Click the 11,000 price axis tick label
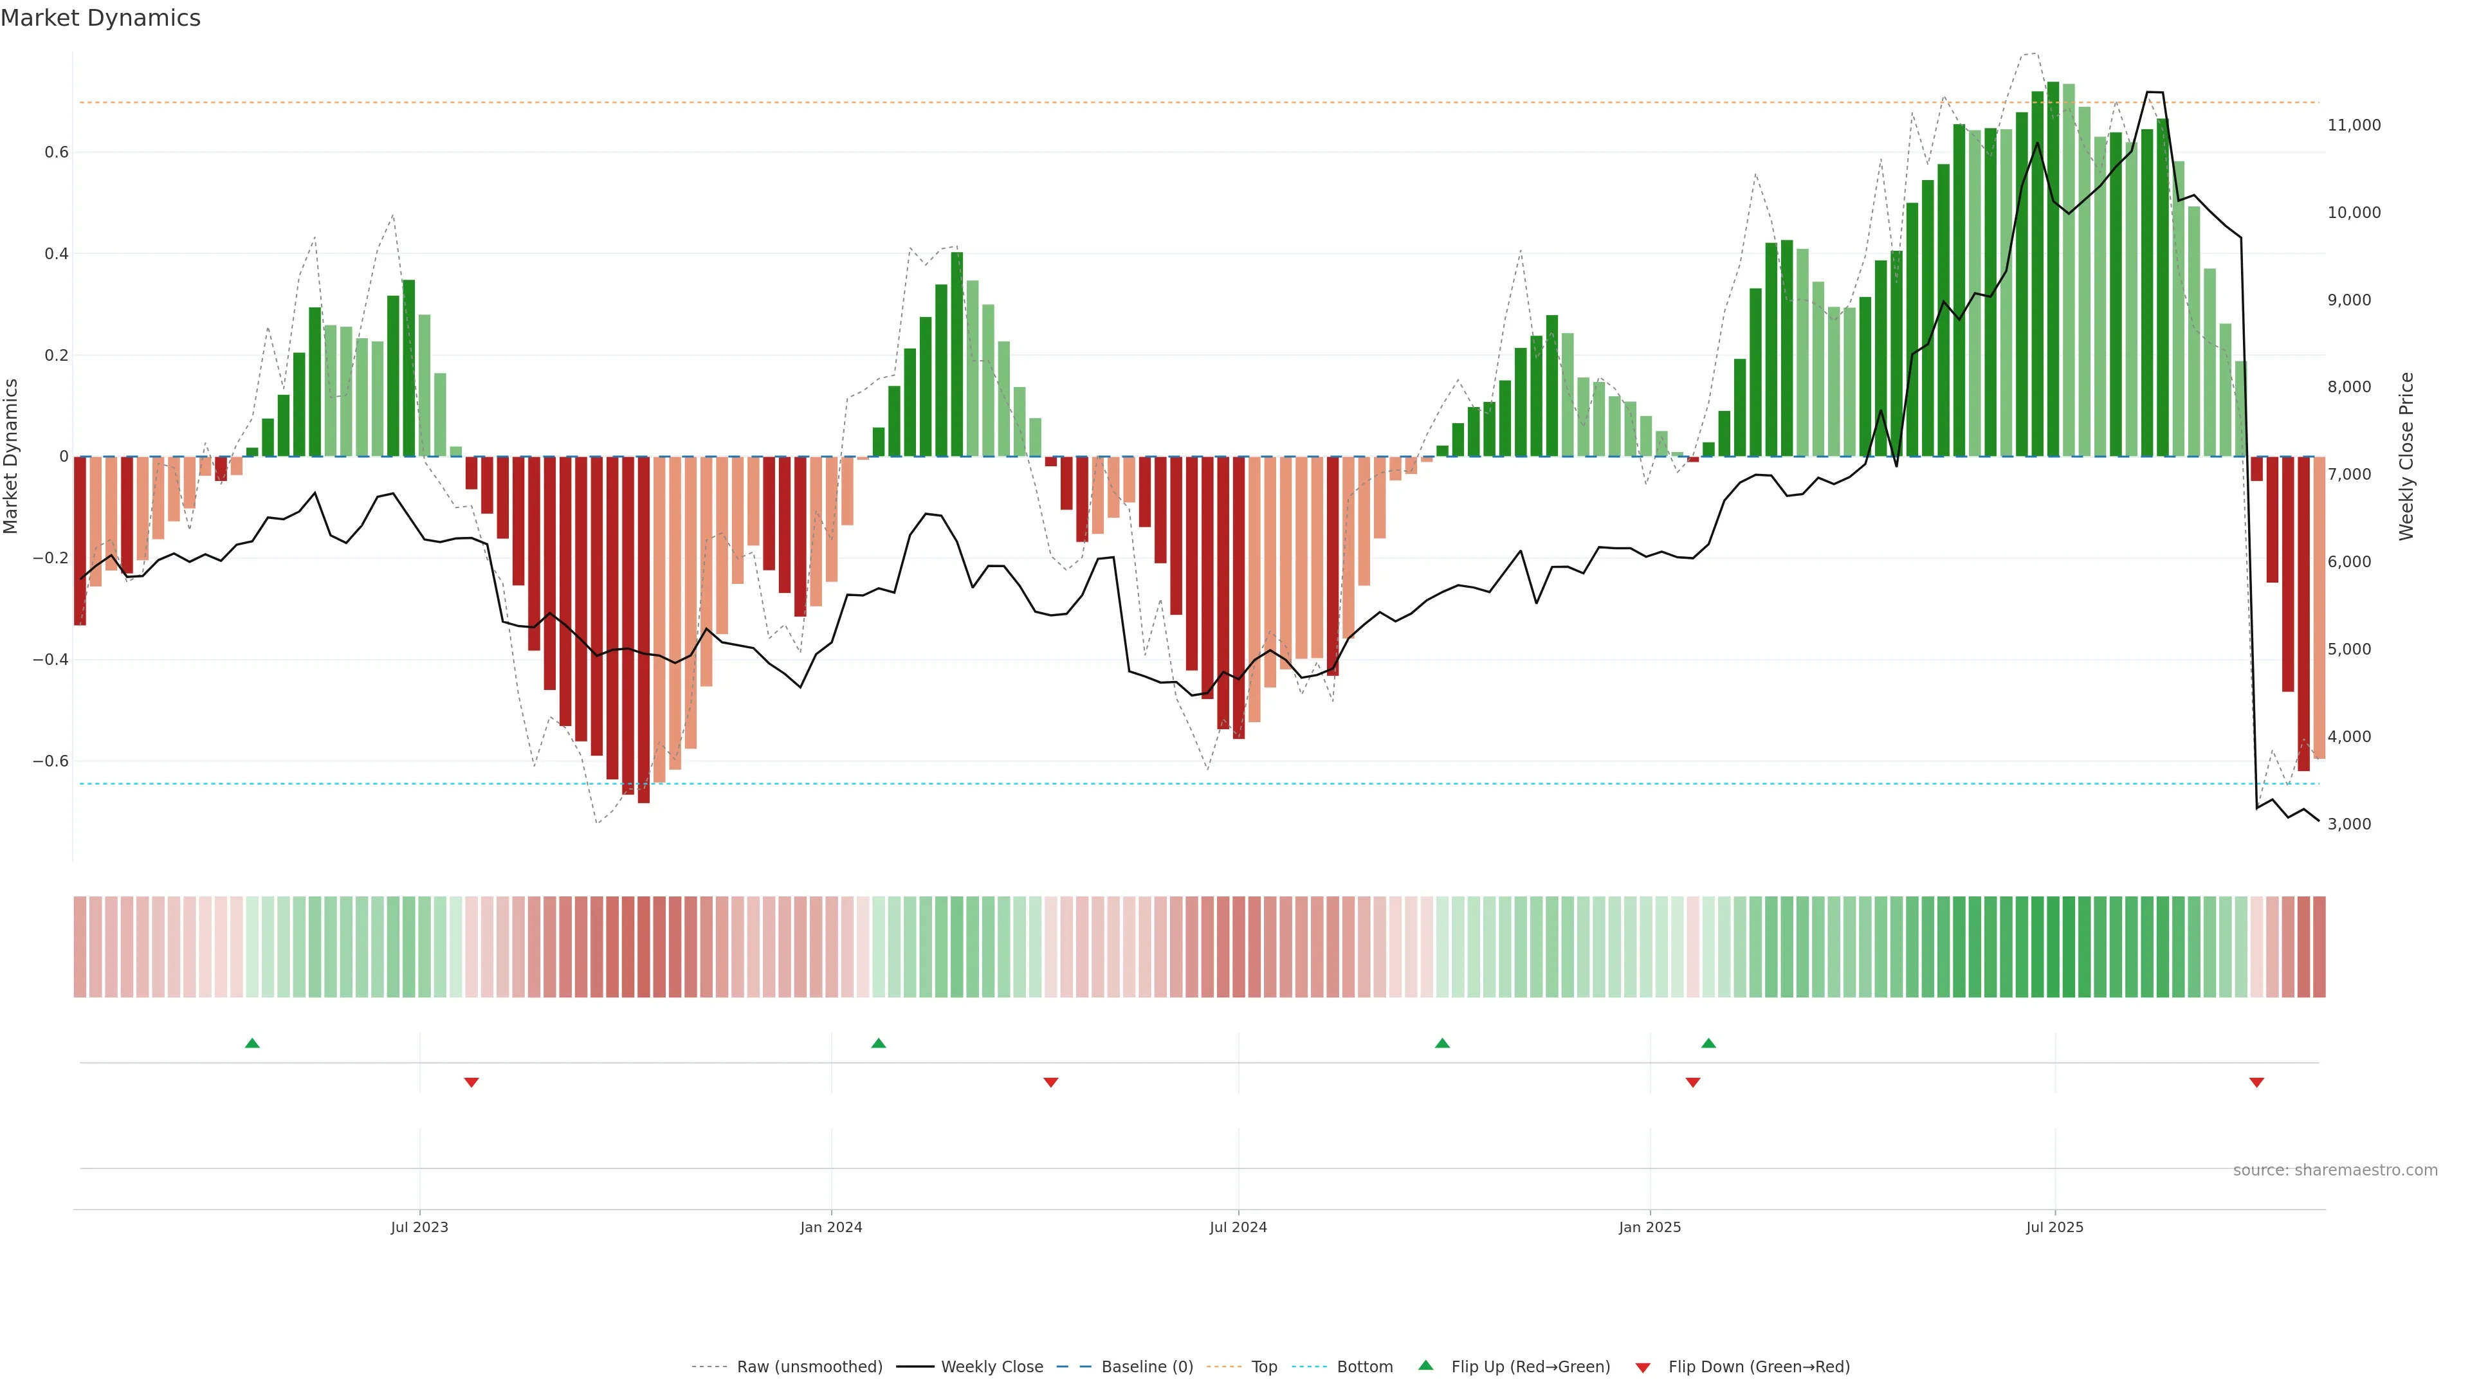 click(2353, 125)
